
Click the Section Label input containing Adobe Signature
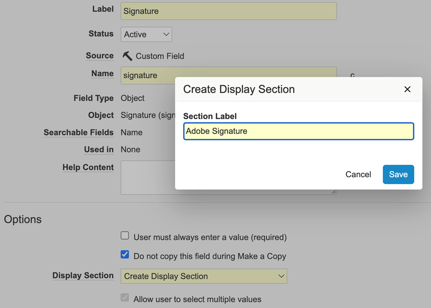tap(298, 131)
